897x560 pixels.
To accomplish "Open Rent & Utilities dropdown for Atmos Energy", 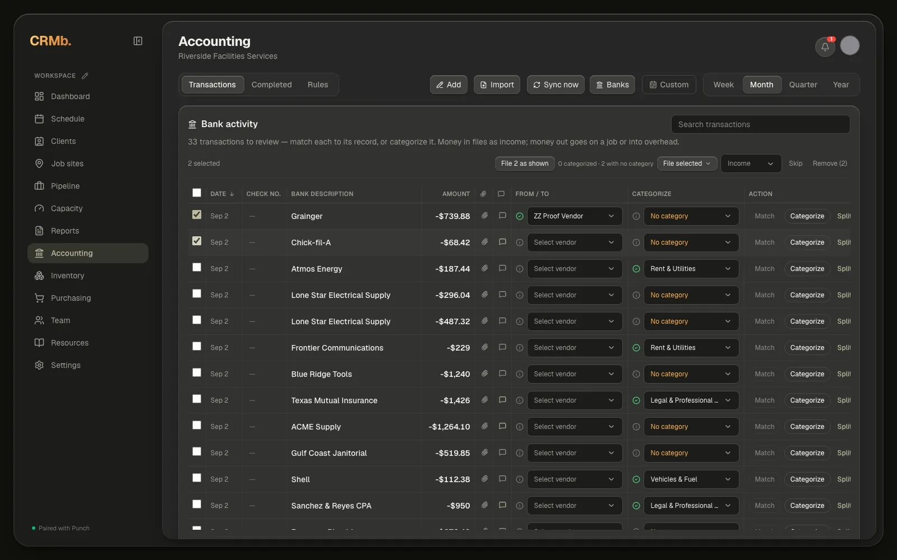I will click(x=691, y=269).
